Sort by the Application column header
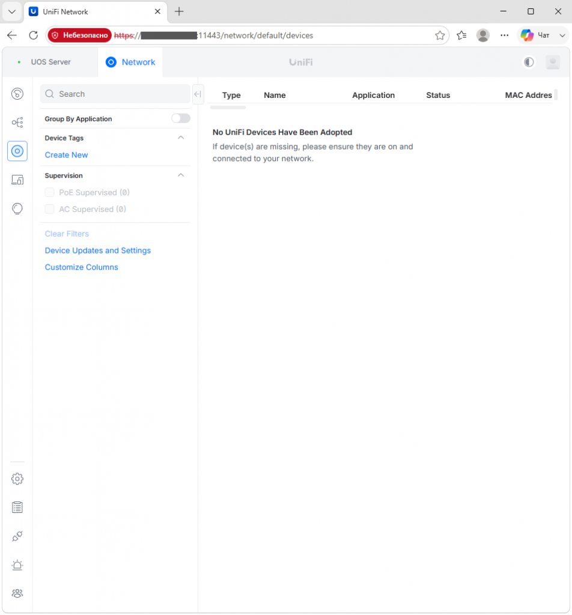 373,95
